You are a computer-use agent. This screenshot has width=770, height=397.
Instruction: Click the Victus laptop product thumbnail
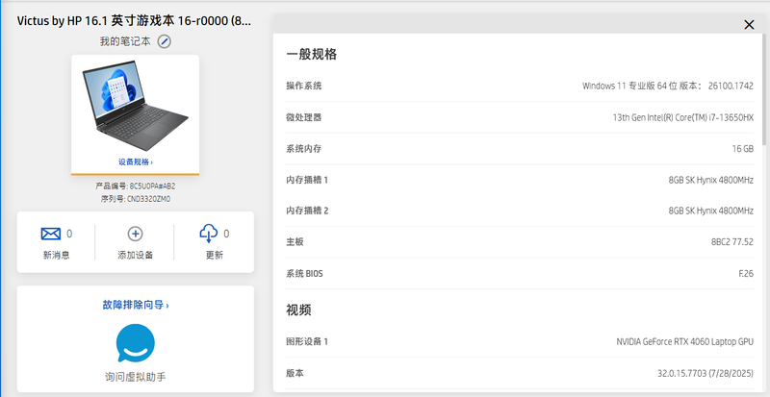[x=135, y=105]
